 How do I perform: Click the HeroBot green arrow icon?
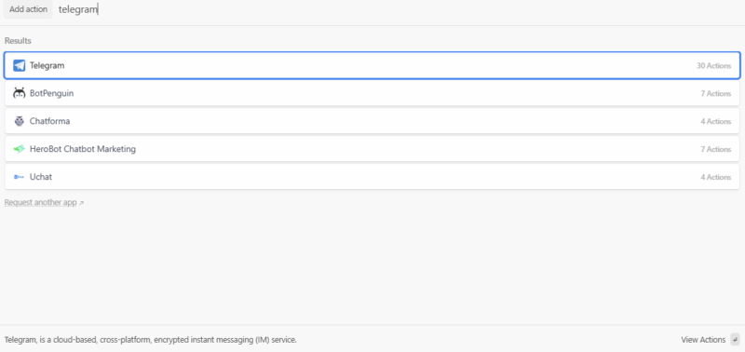tap(19, 149)
